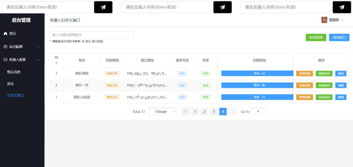
Task: Click 编辑 for the 随机美图 row
Action: pyautogui.click(x=341, y=74)
